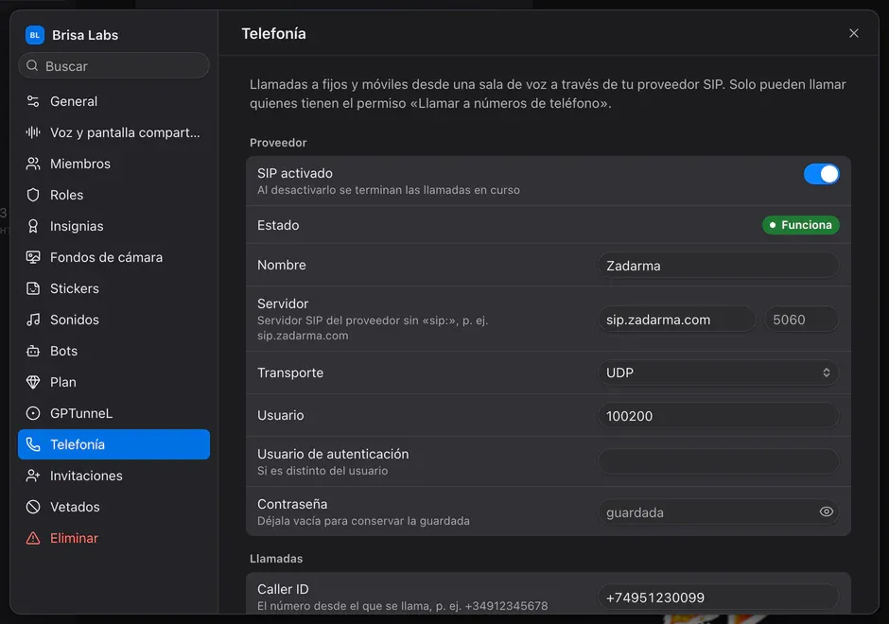Disable the SIP activado switch
The width and height of the screenshot is (889, 624).
coord(821,174)
